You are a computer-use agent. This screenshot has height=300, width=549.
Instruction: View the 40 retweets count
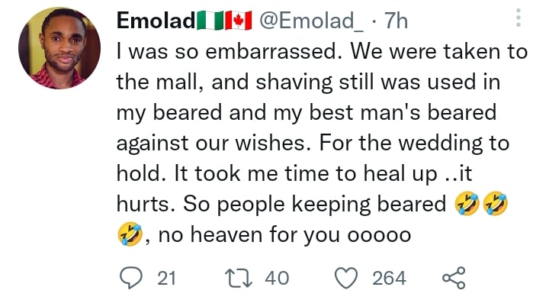(277, 279)
